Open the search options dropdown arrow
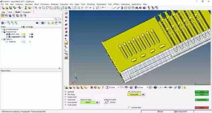The height and width of the screenshot is (113, 212). (x=58, y=19)
